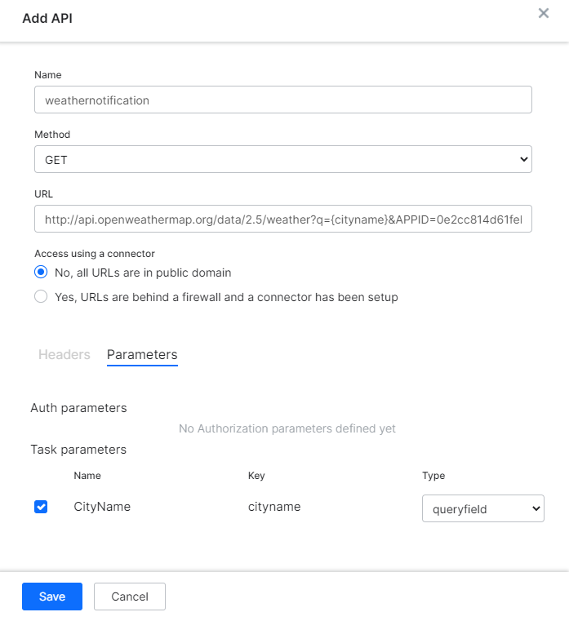Uncheck the CityName task parameter checkbox
This screenshot has height=621, width=569.
coord(41,507)
